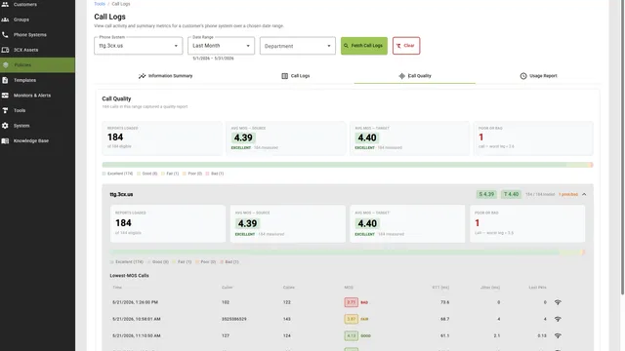This screenshot has height=351, width=625.
Task: Click caller number 3525386529
Action: pos(234,319)
